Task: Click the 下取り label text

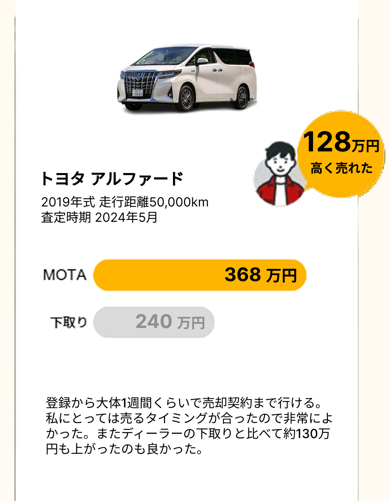Action: pos(69,322)
